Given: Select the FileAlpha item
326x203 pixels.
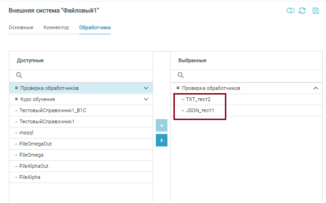Looking at the screenshot, I should pyautogui.click(x=30, y=177).
